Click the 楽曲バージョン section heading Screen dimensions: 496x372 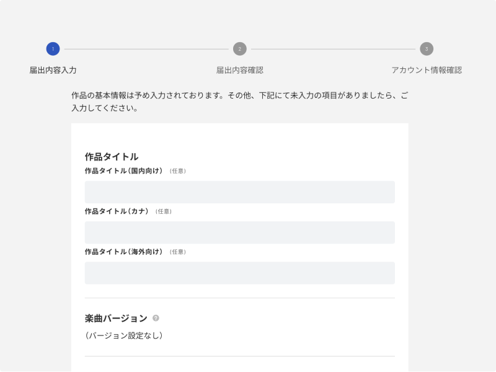coord(116,318)
